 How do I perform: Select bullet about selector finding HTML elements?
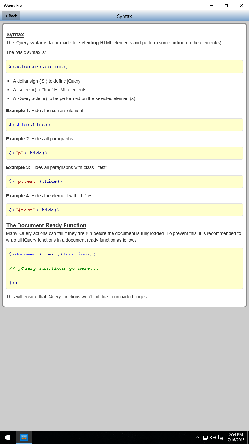click(x=50, y=90)
